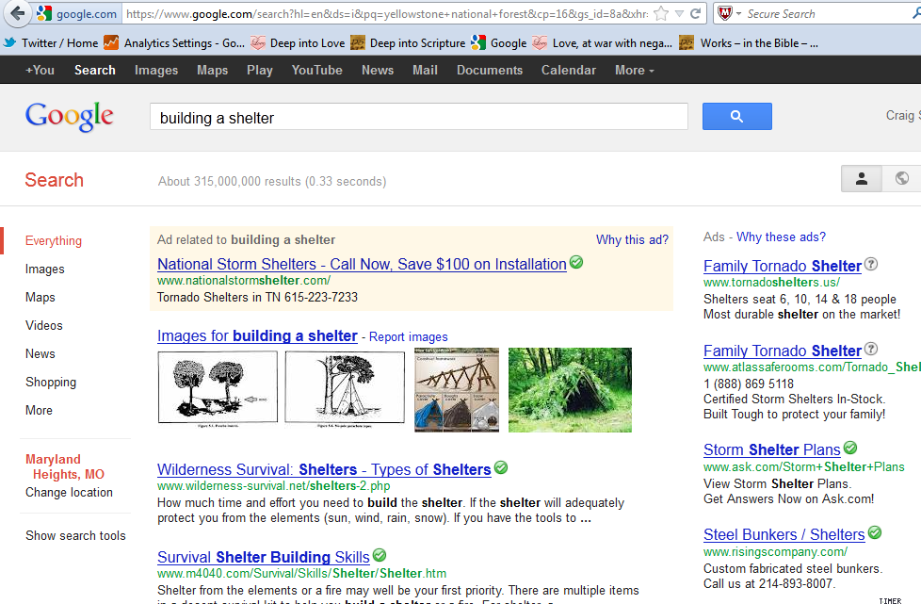921x604 pixels.
Task: Open the Analytics Settings bookmark
Action: [174, 43]
